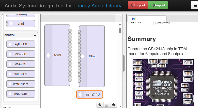This screenshot has width=198, height=108.
Task: Select the wm8731m palette node
Action: pyautogui.click(x=21, y=84)
